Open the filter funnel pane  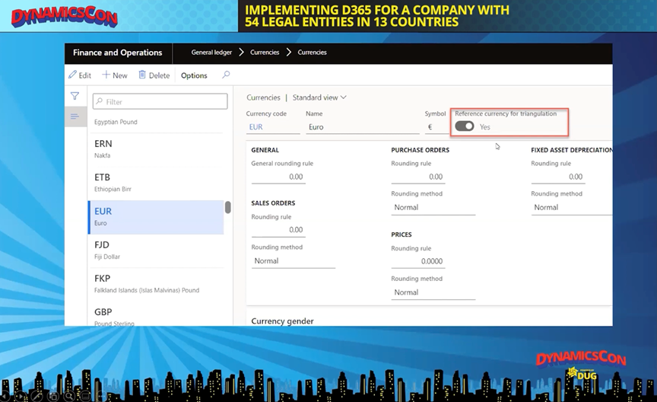point(75,97)
